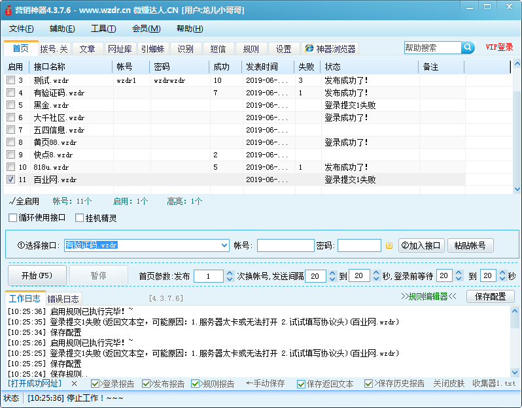Open the >>规则编辑器<< rule editor
The image size is (522, 408).
(428, 296)
